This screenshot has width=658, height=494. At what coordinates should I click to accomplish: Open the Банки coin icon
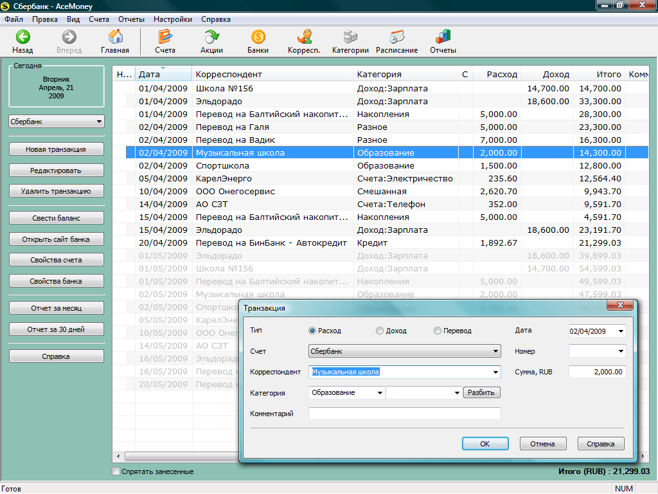coord(258,37)
